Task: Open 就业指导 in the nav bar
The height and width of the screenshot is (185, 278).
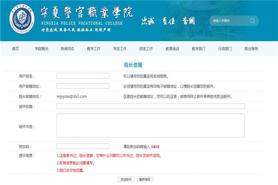Action: click(x=252, y=49)
